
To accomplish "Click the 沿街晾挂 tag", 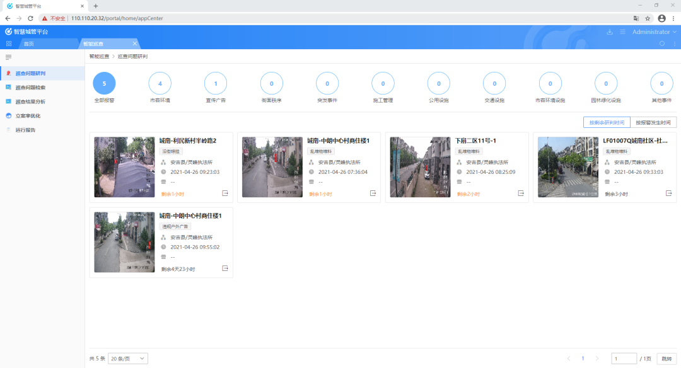I will pyautogui.click(x=171, y=151).
